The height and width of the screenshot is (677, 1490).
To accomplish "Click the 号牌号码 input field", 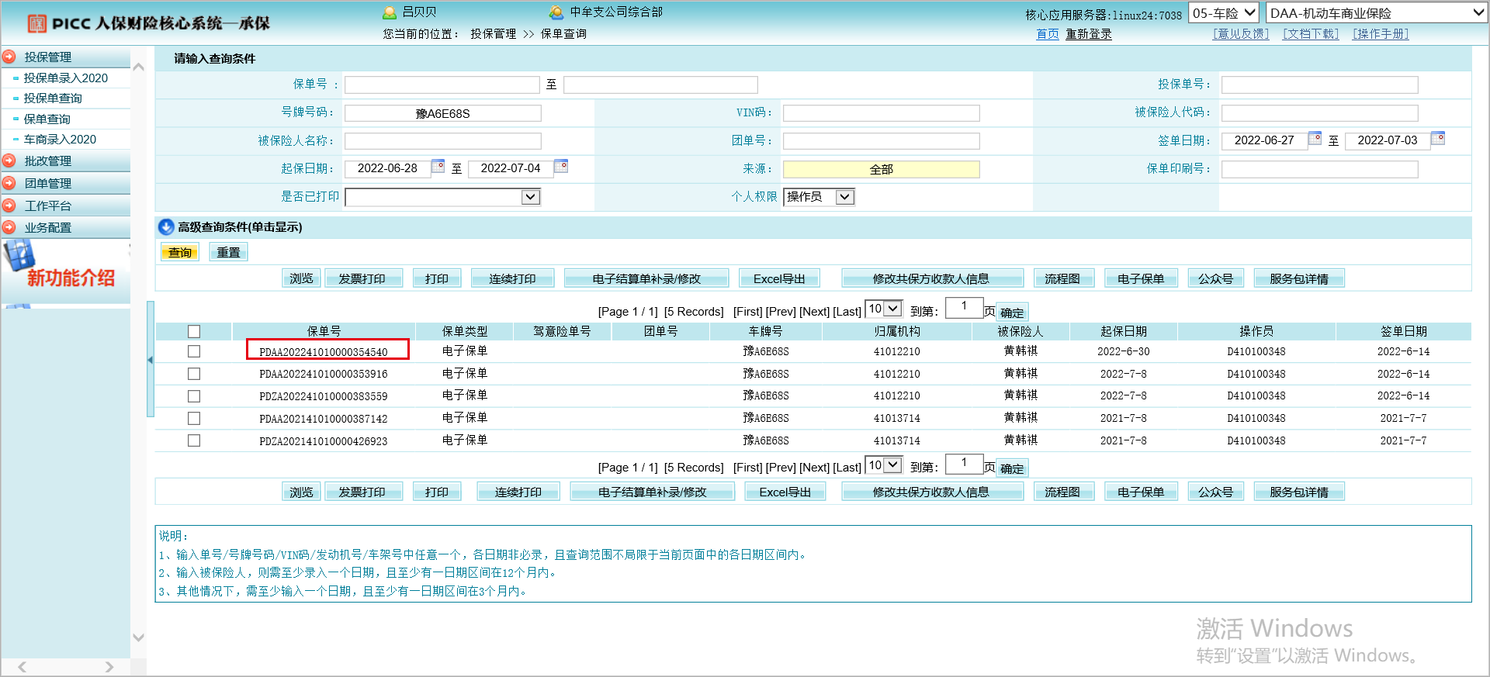I will (x=442, y=113).
